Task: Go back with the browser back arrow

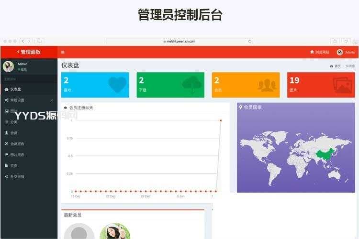Action: pos(22,41)
